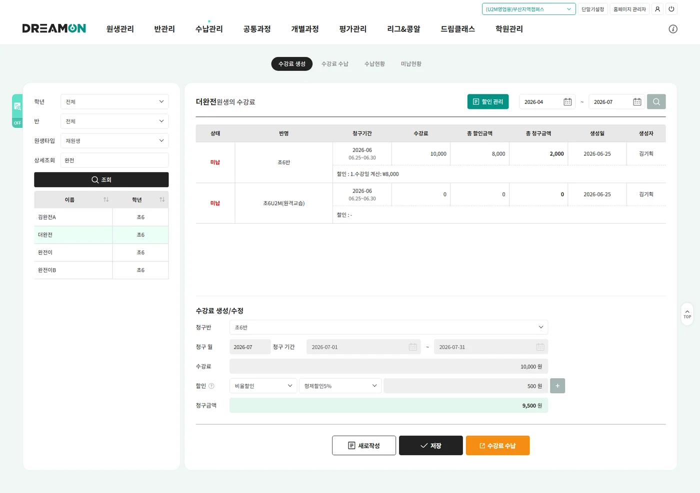This screenshot has width=700, height=493.
Task: Click the 초6반 class row cell
Action: (283, 162)
